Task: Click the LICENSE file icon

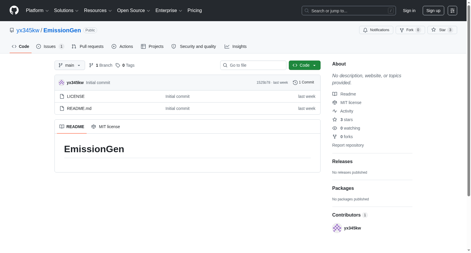Action: pyautogui.click(x=62, y=96)
